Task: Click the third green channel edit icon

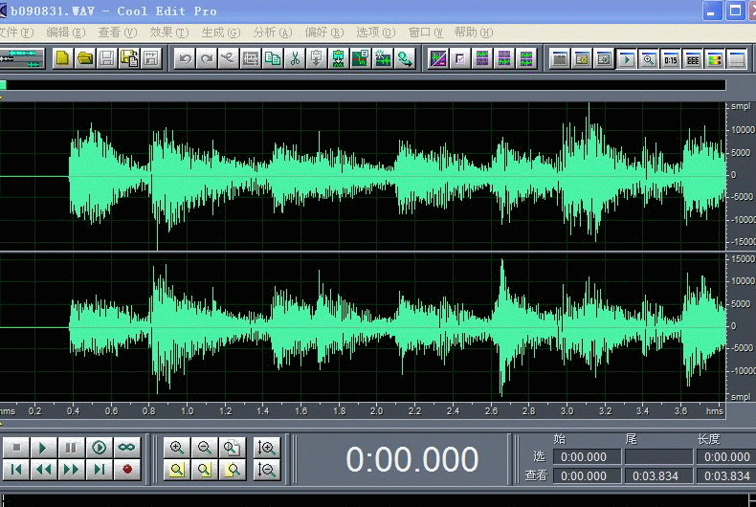Action: click(526, 58)
